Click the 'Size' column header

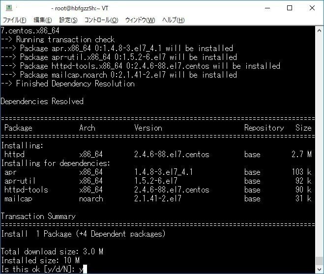pyautogui.click(x=303, y=128)
